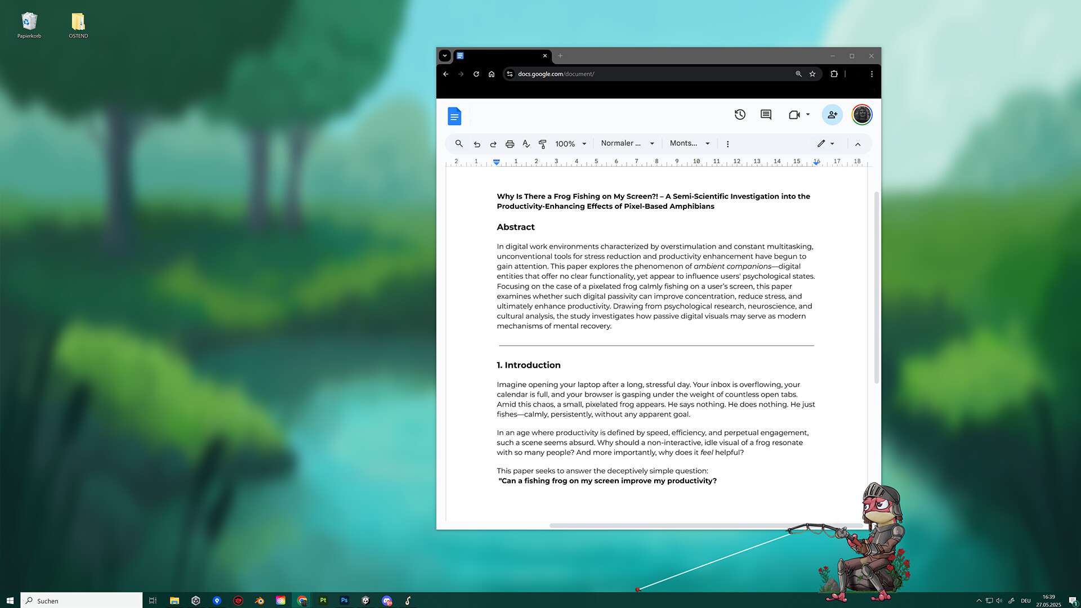Open the toolbar three-dot more options

click(x=727, y=144)
